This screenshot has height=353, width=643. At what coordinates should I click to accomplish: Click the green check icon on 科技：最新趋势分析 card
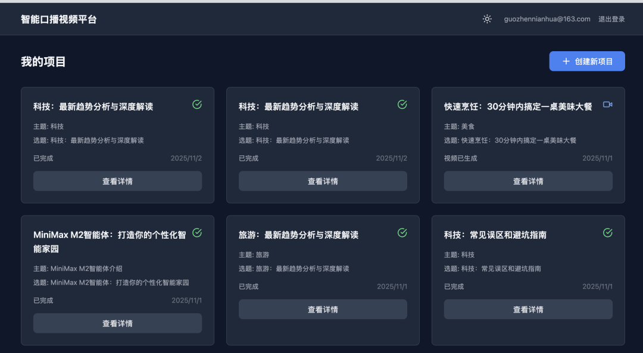[196, 104]
